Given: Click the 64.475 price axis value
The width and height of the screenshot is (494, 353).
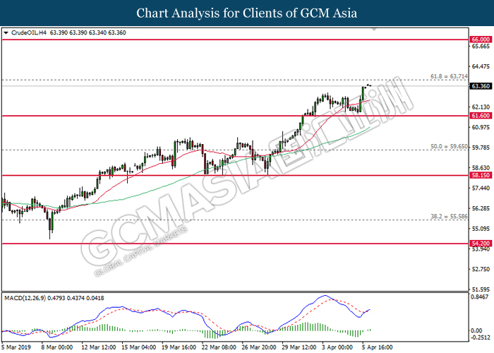Looking at the screenshot, I should [481, 66].
